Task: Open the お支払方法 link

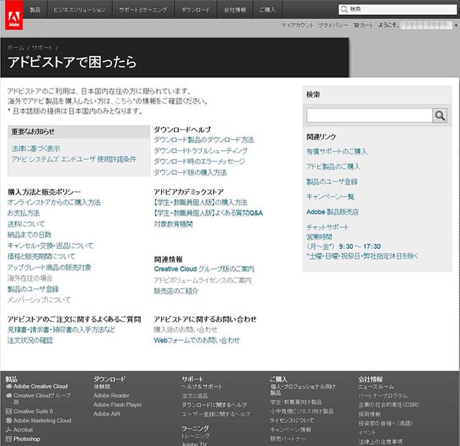Action: pos(24,214)
